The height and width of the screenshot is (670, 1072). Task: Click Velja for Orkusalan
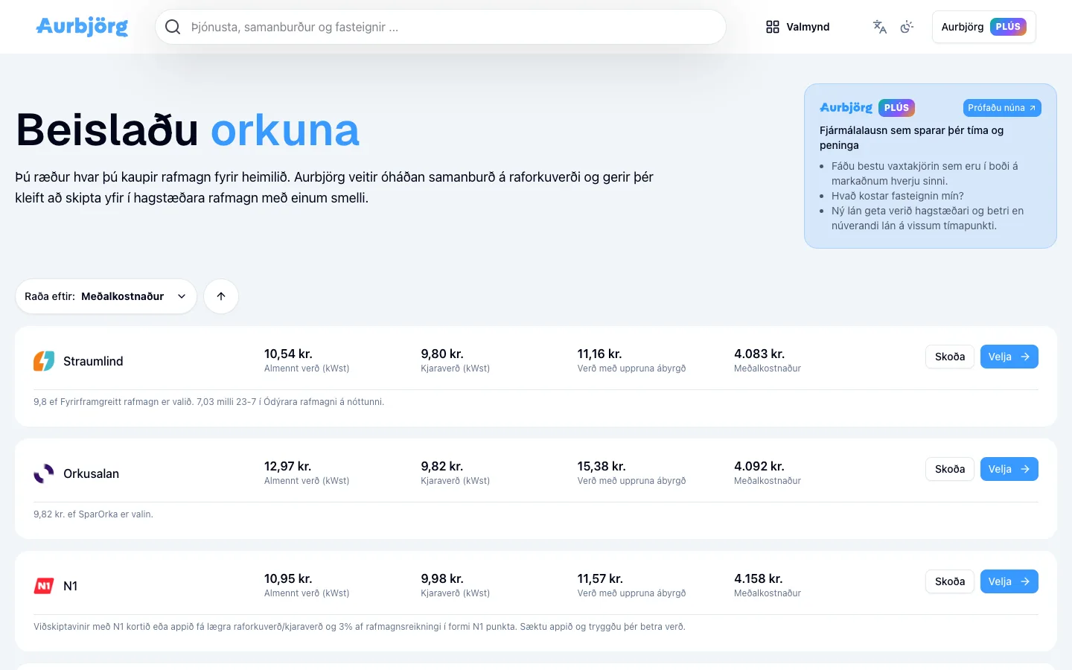pyautogui.click(x=1009, y=469)
